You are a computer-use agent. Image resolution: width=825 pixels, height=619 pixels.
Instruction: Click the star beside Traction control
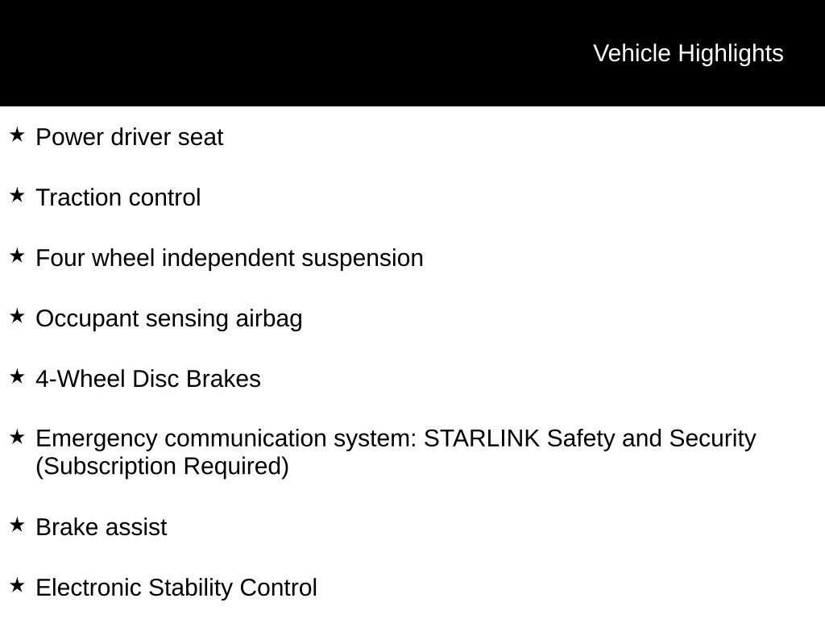coord(17,195)
